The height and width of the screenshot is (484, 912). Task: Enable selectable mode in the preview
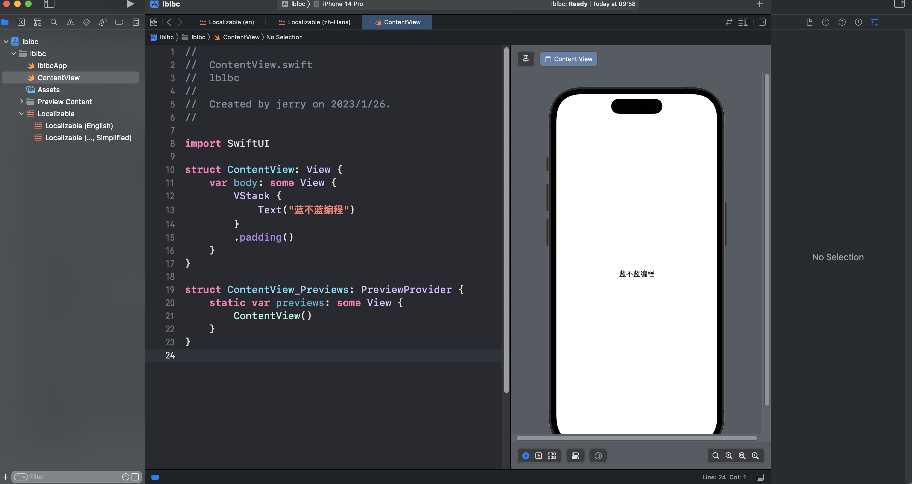coord(539,456)
